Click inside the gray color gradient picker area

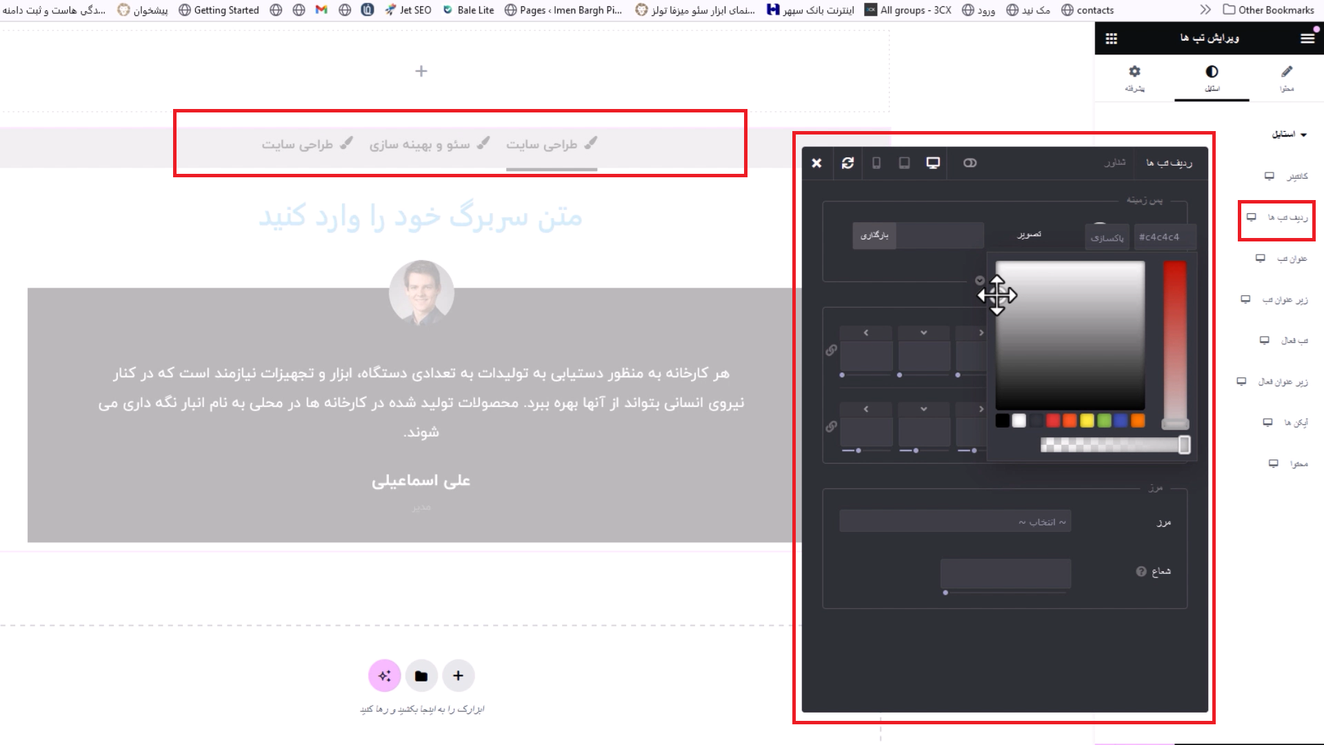[x=1070, y=335]
